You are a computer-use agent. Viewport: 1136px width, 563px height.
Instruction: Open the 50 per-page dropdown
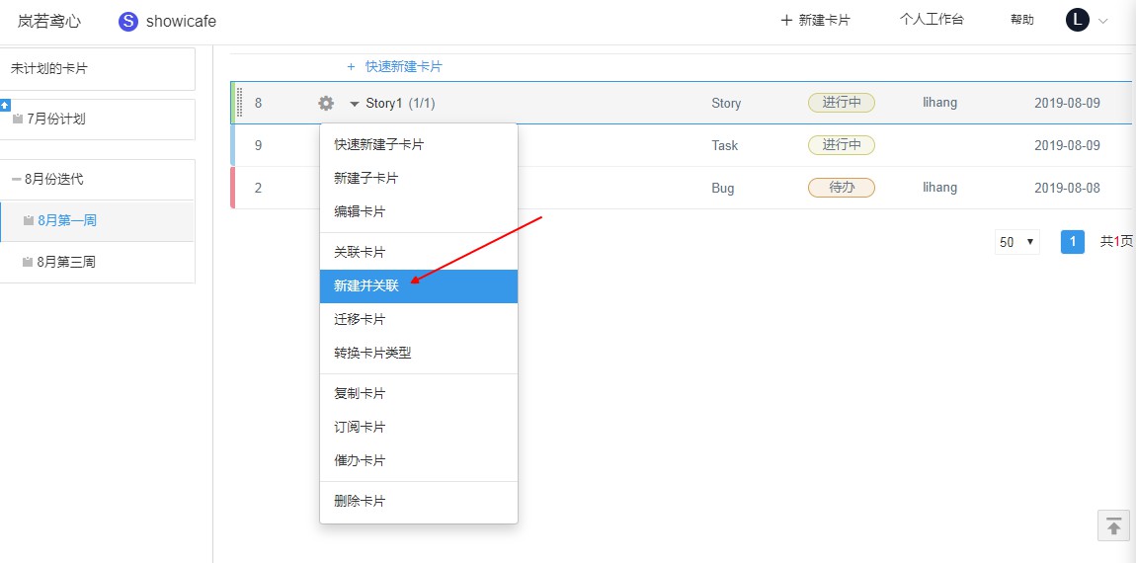[x=1017, y=242]
